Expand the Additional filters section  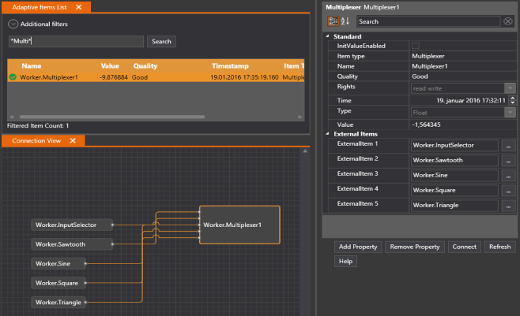pyautogui.click(x=13, y=24)
